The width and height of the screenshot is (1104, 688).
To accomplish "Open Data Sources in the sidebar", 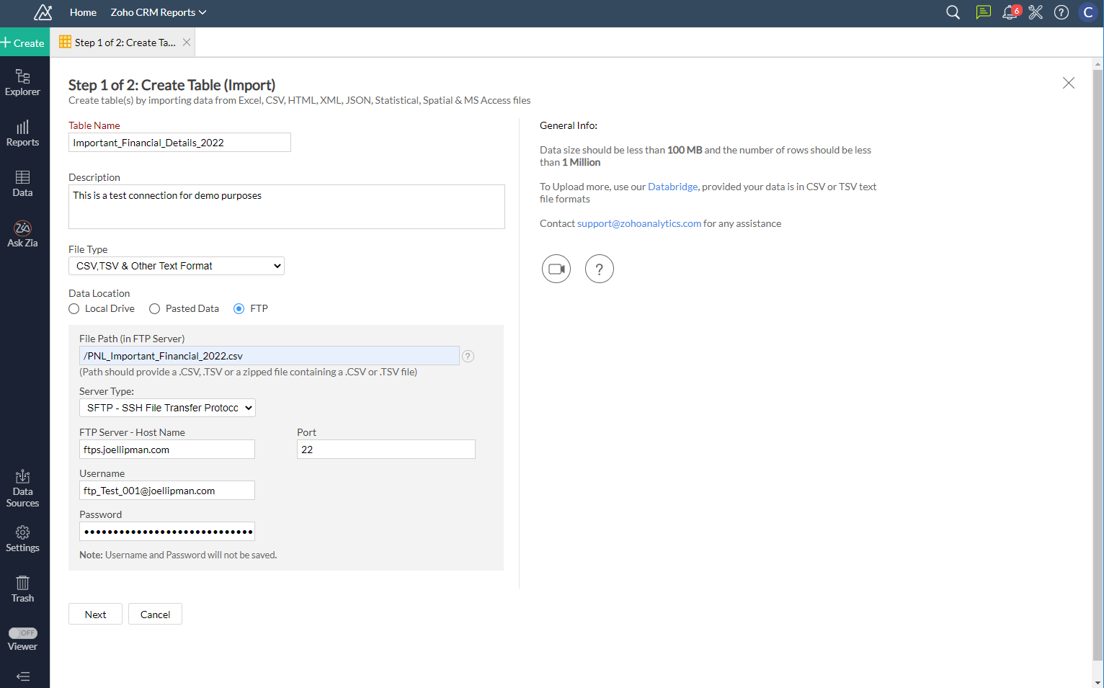I will coord(22,488).
